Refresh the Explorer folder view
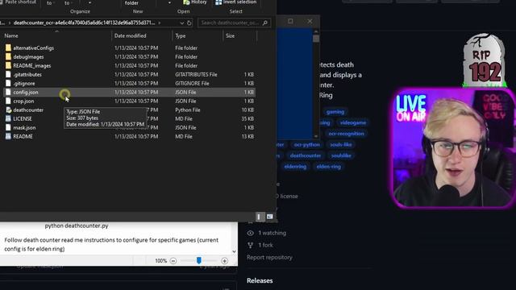Screen dimensions: 516x290 coord(189,23)
